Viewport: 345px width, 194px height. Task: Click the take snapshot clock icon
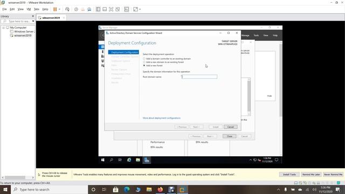point(76,9)
